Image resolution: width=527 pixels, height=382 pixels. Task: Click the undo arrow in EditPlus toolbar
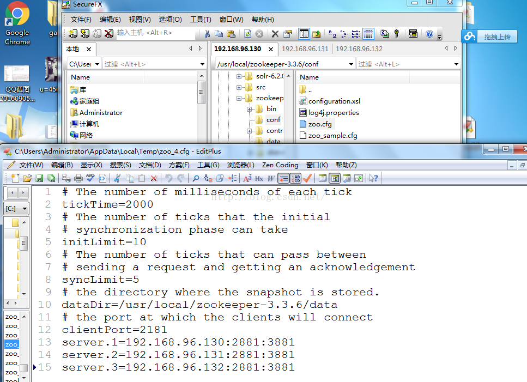[169, 178]
